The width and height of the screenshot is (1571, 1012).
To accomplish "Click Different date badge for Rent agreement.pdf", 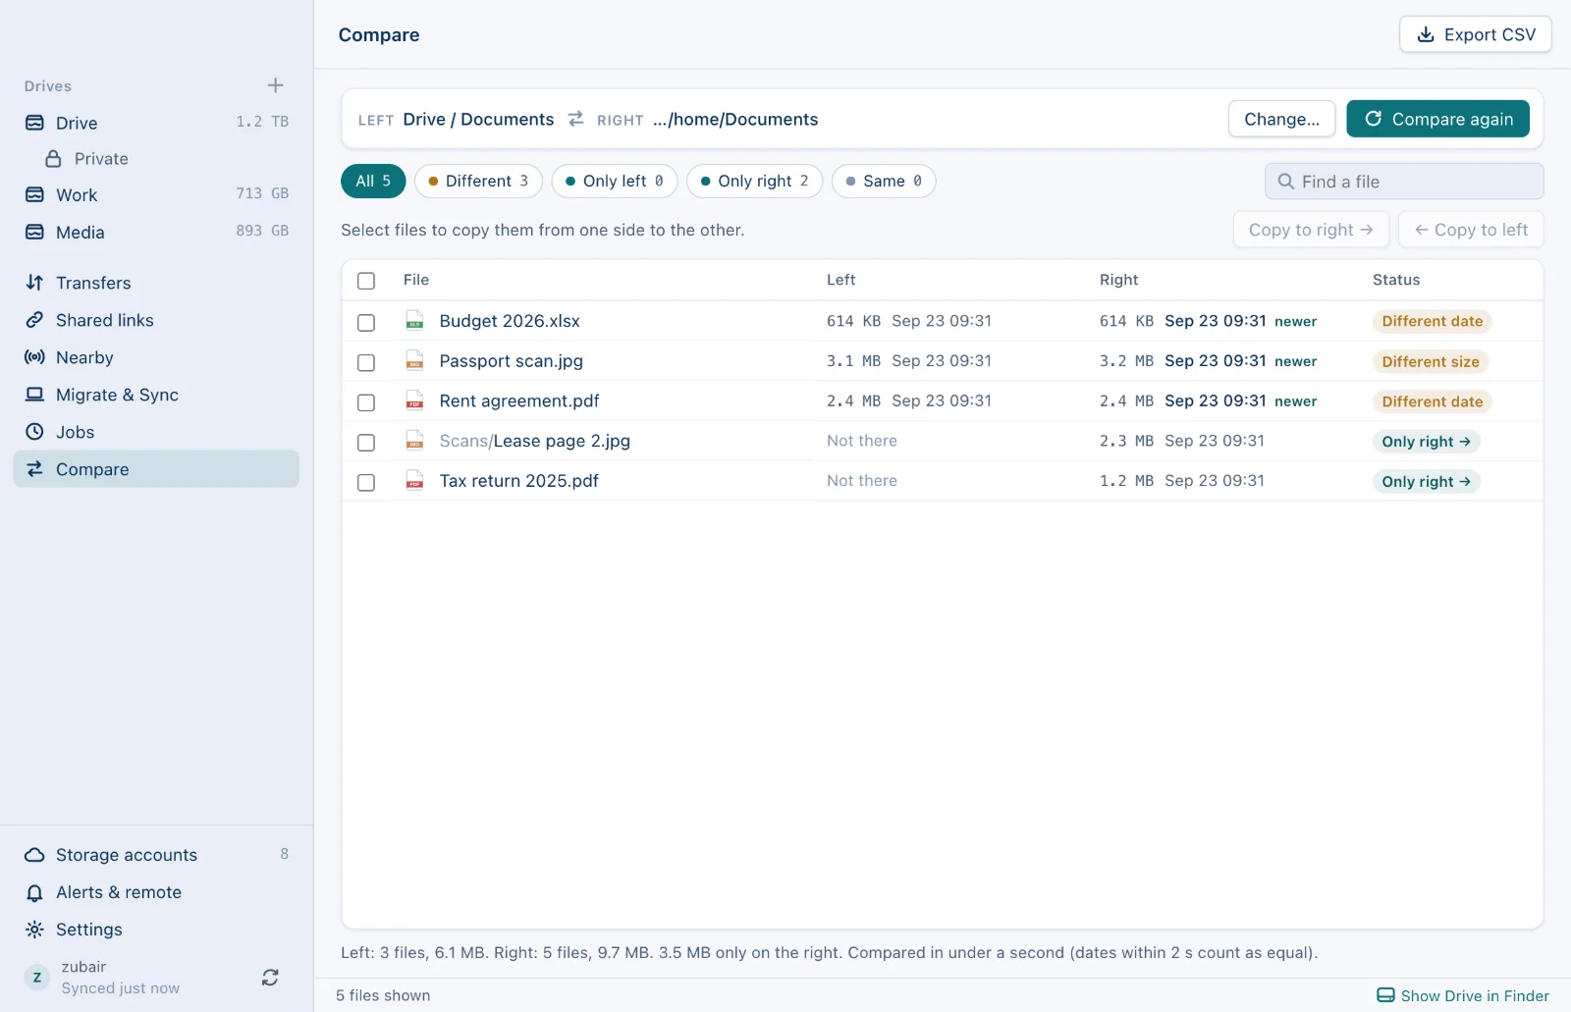I will tap(1433, 401).
